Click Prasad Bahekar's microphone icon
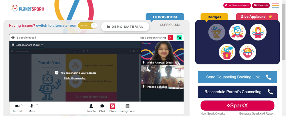Image resolution: width=286 pixels, height=116 pixels. (x=144, y=87)
